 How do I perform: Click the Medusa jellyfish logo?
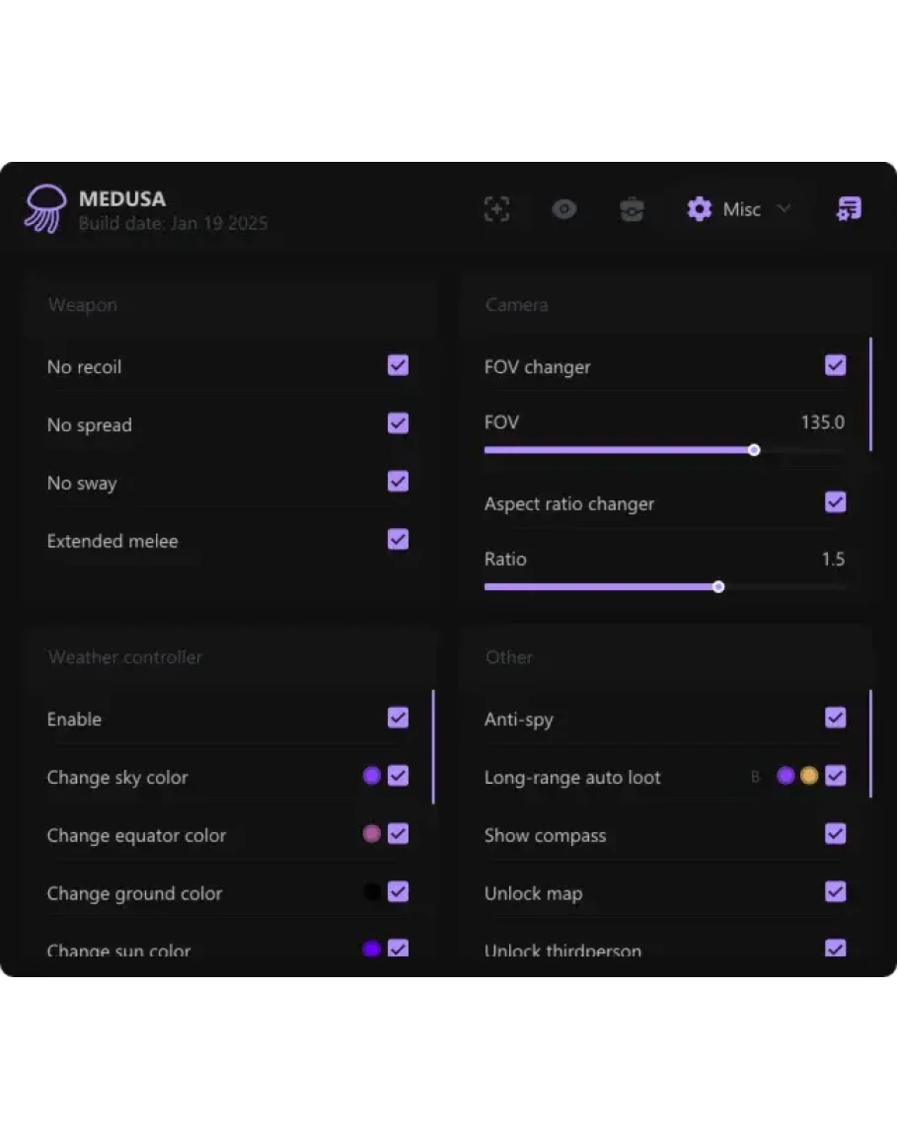(45, 208)
